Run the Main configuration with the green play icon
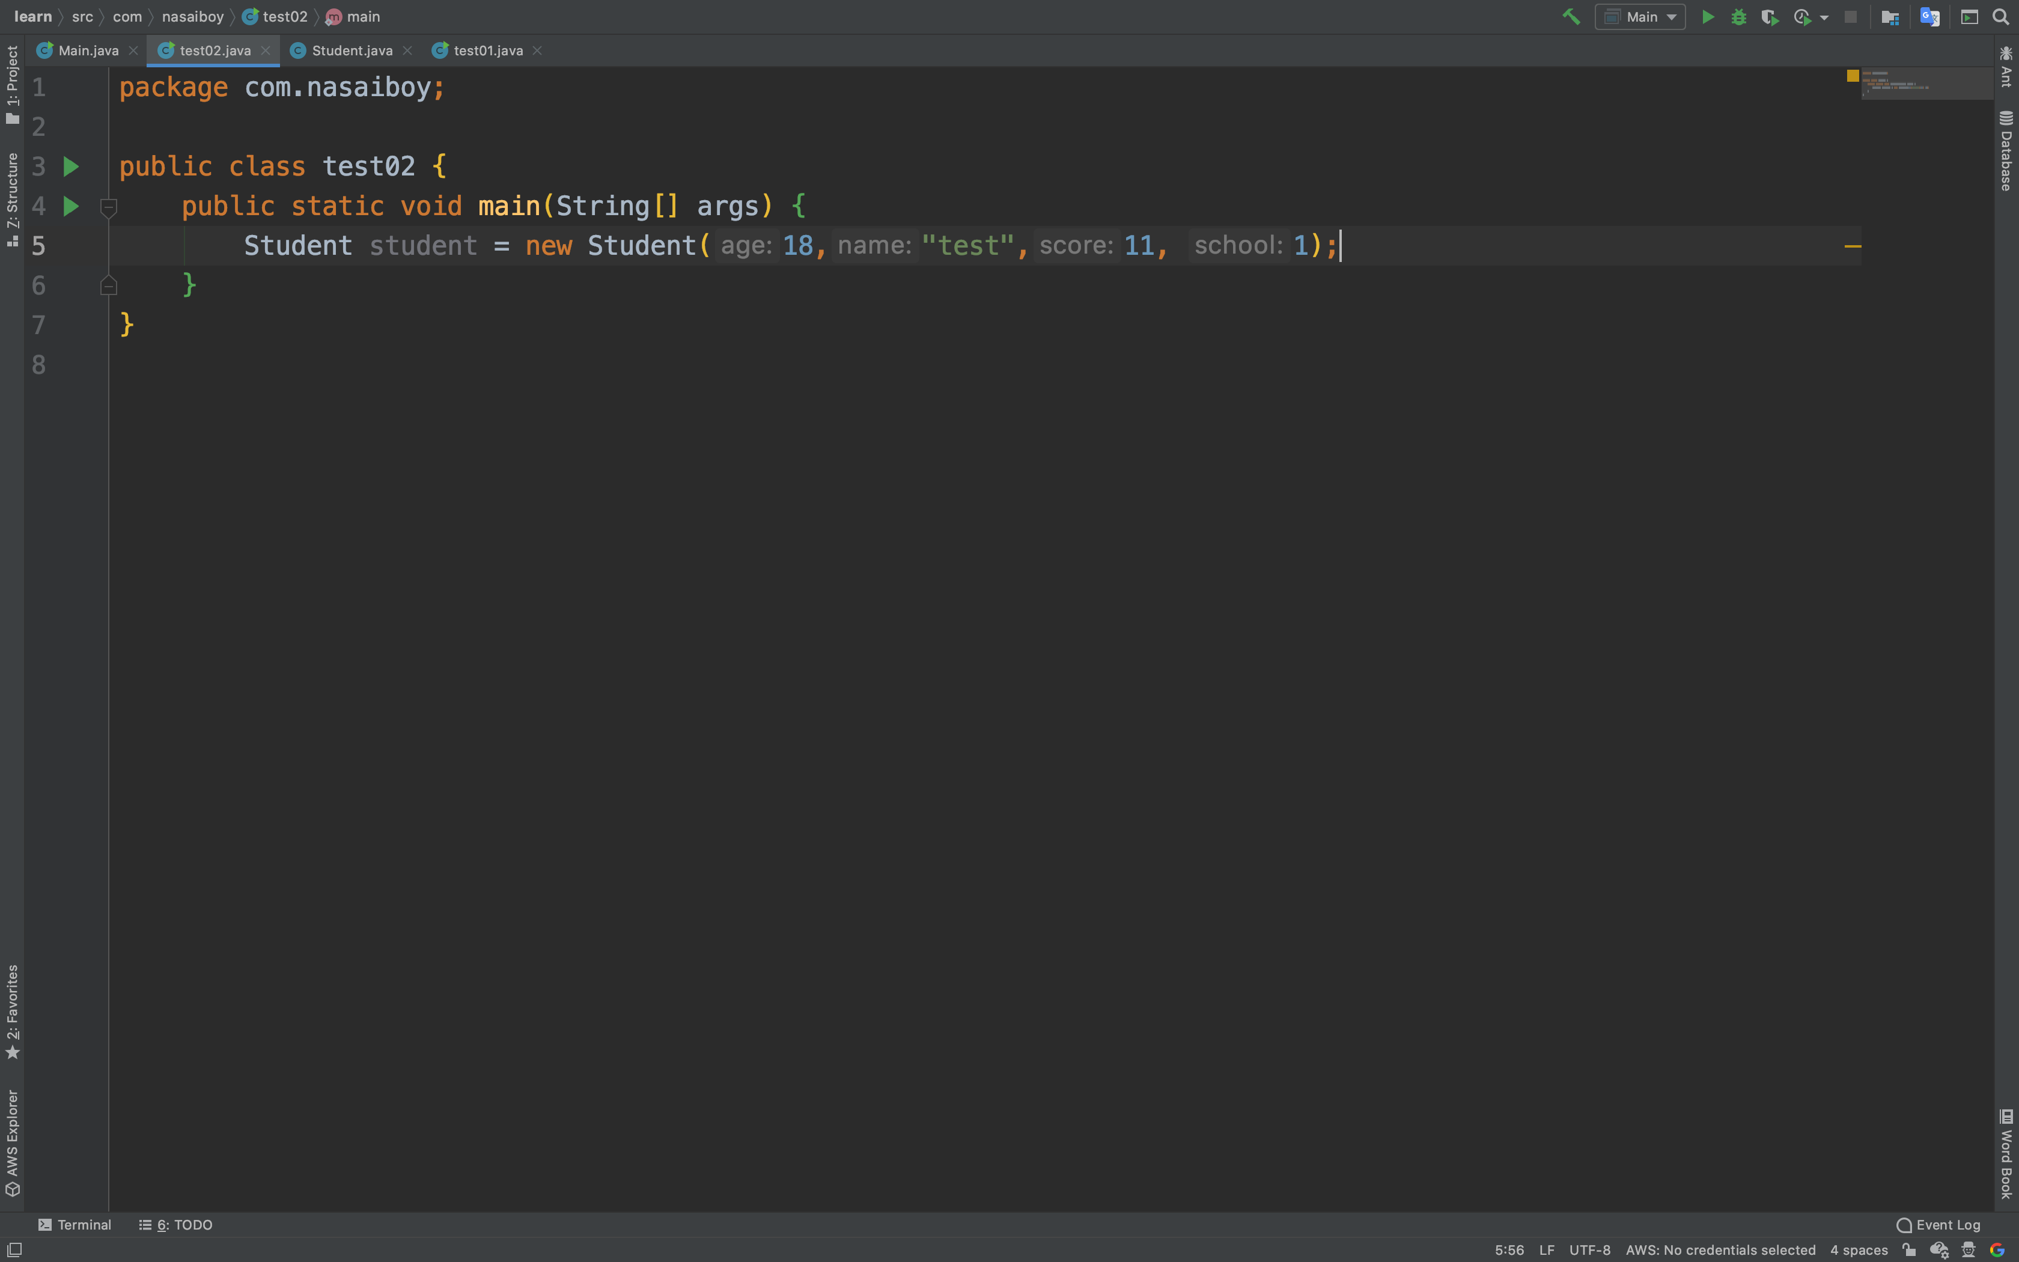Screen dimensions: 2019x1262 point(1708,16)
